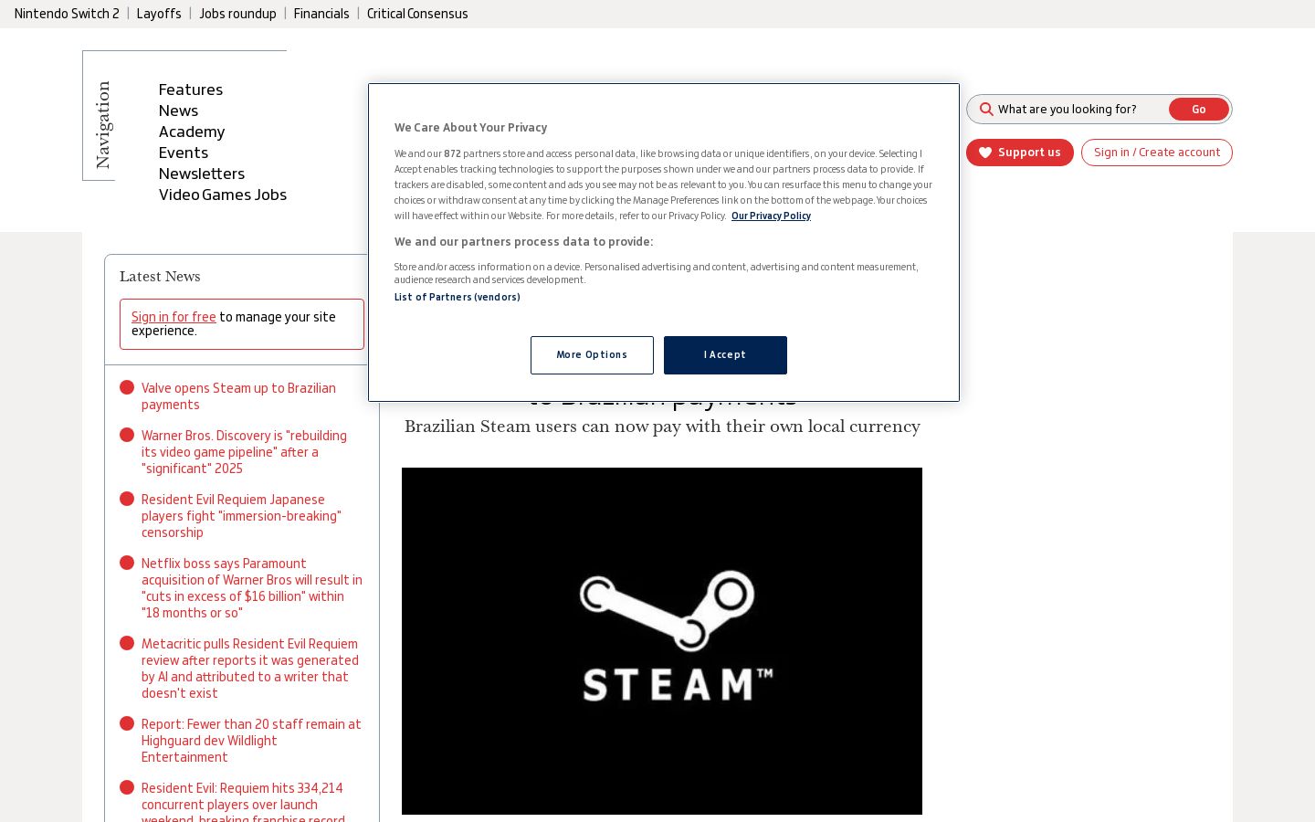Image resolution: width=1315 pixels, height=822 pixels.
Task: Open Nintendo Switch 2 topic link
Action: click(67, 14)
